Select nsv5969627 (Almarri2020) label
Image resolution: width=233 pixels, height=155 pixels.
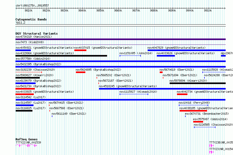(x=35, y=75)
